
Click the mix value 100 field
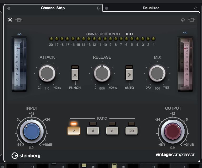[x=157, y=89]
